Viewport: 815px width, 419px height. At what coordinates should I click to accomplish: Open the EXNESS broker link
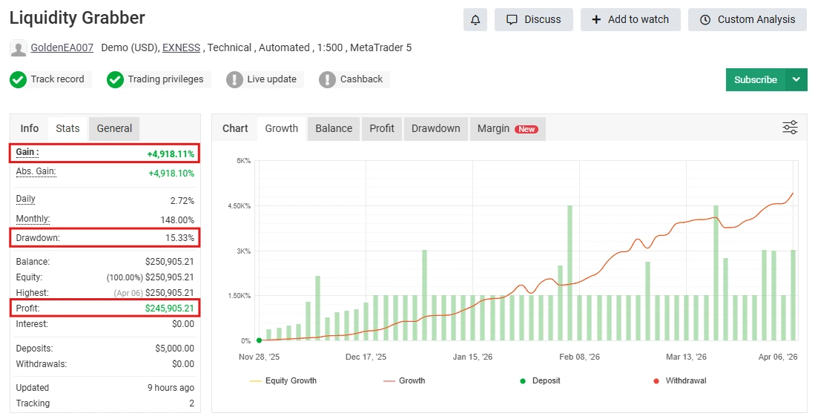[x=181, y=47]
